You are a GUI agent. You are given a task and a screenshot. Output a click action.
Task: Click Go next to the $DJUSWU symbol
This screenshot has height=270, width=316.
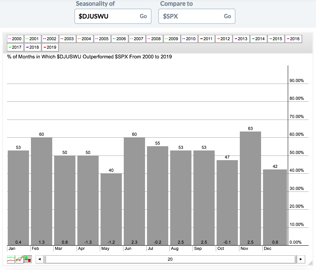coord(143,16)
